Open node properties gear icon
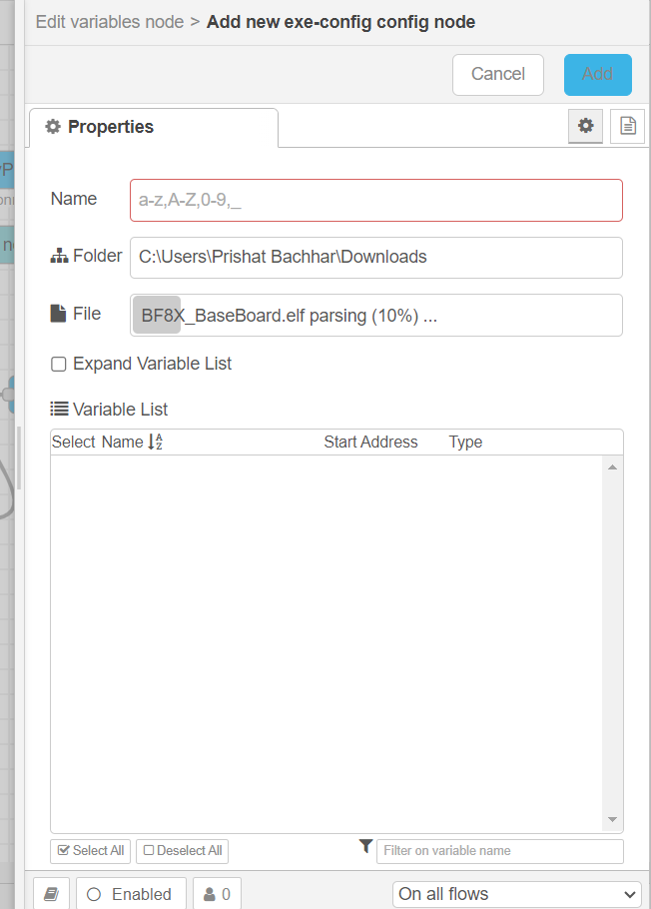Screen dimensions: 651x909 tap(585, 126)
